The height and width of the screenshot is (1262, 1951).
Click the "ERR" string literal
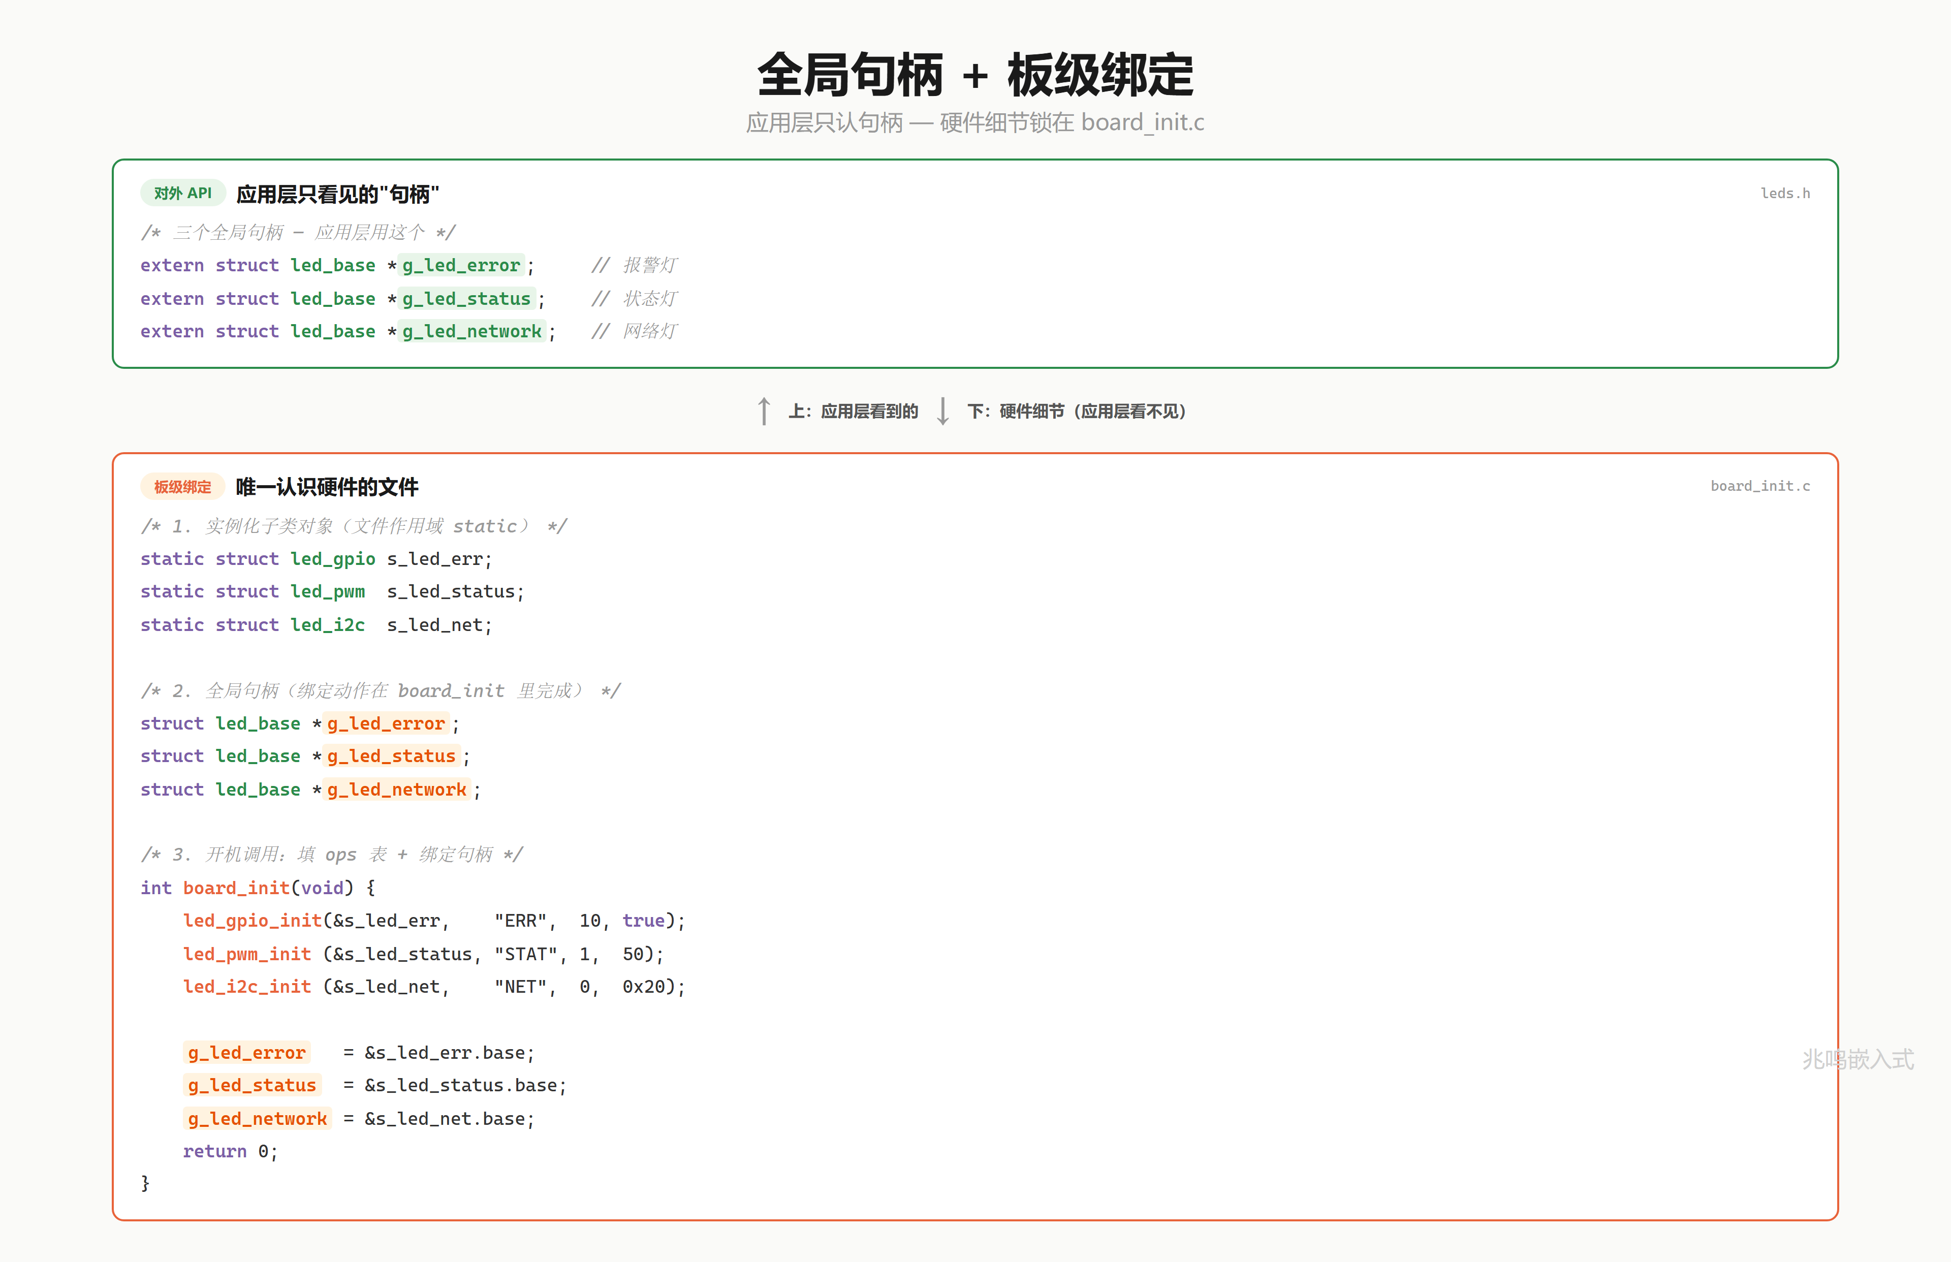tap(520, 921)
